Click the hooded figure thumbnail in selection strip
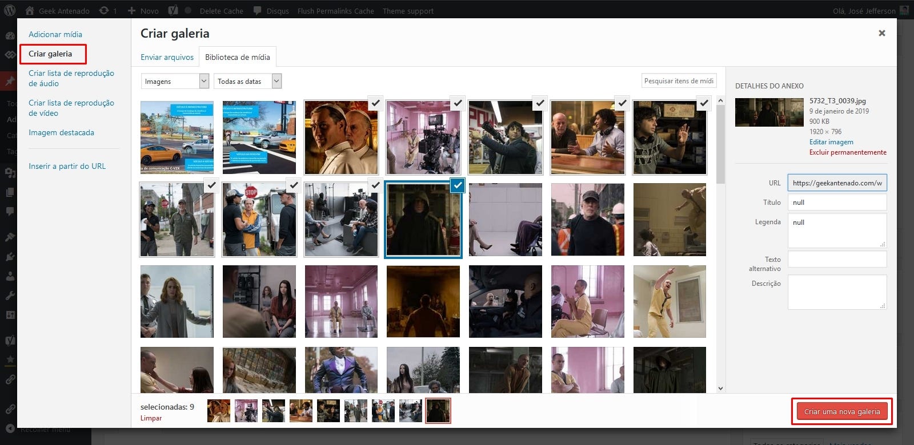The height and width of the screenshot is (445, 914). point(438,411)
